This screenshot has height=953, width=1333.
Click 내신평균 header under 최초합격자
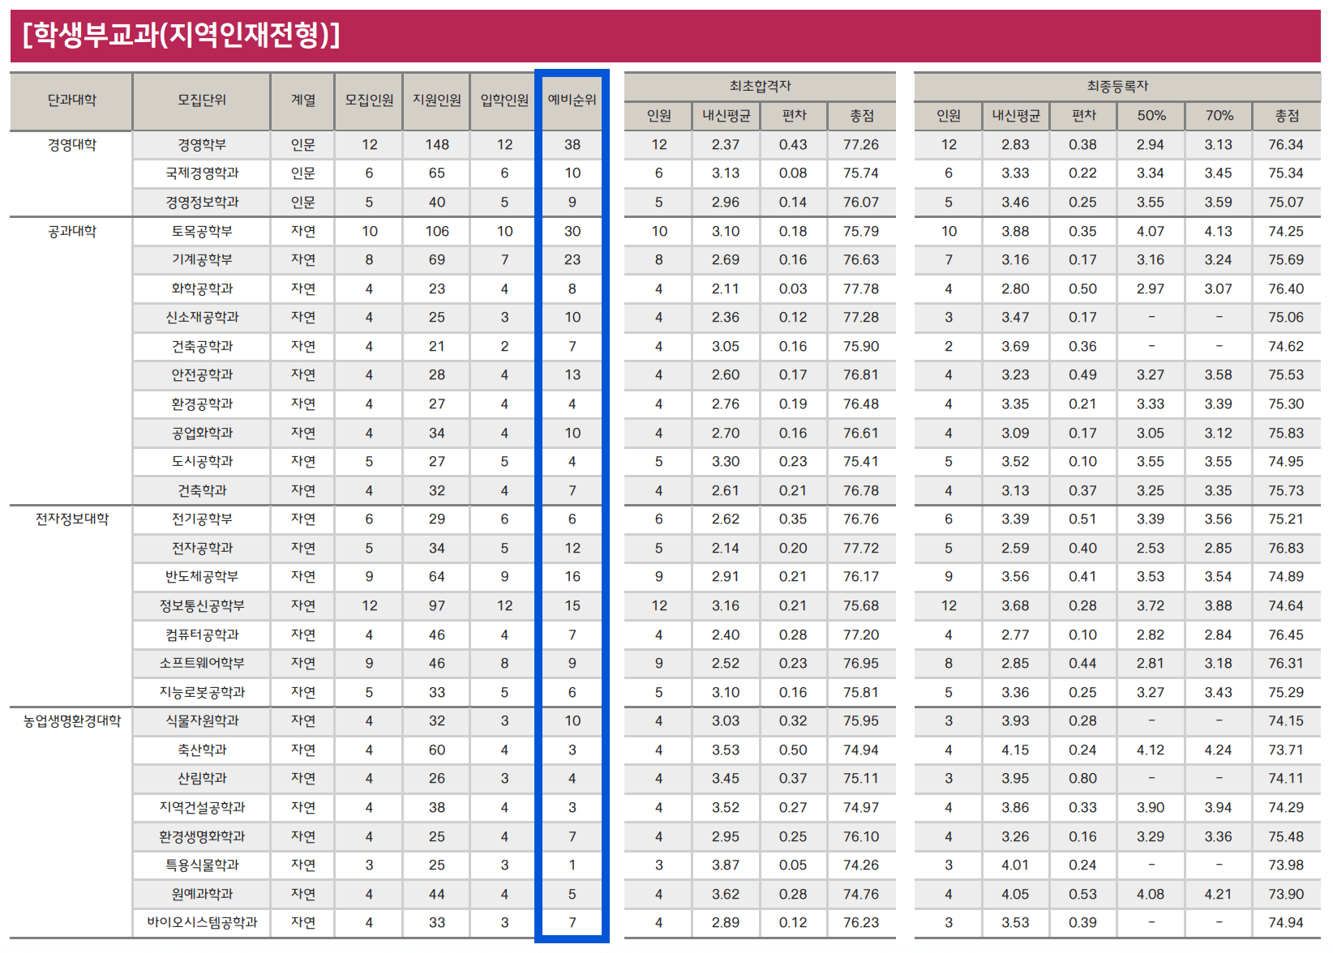[727, 116]
